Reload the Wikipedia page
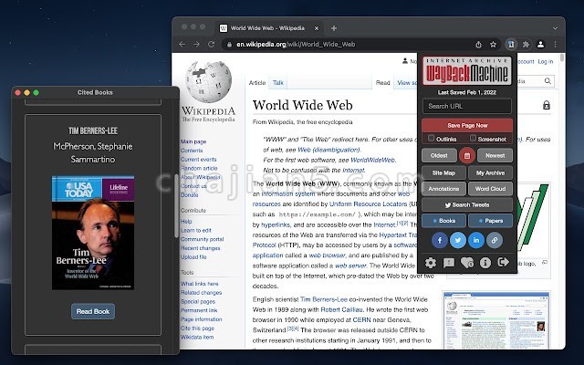584x365 pixels. coord(211,45)
